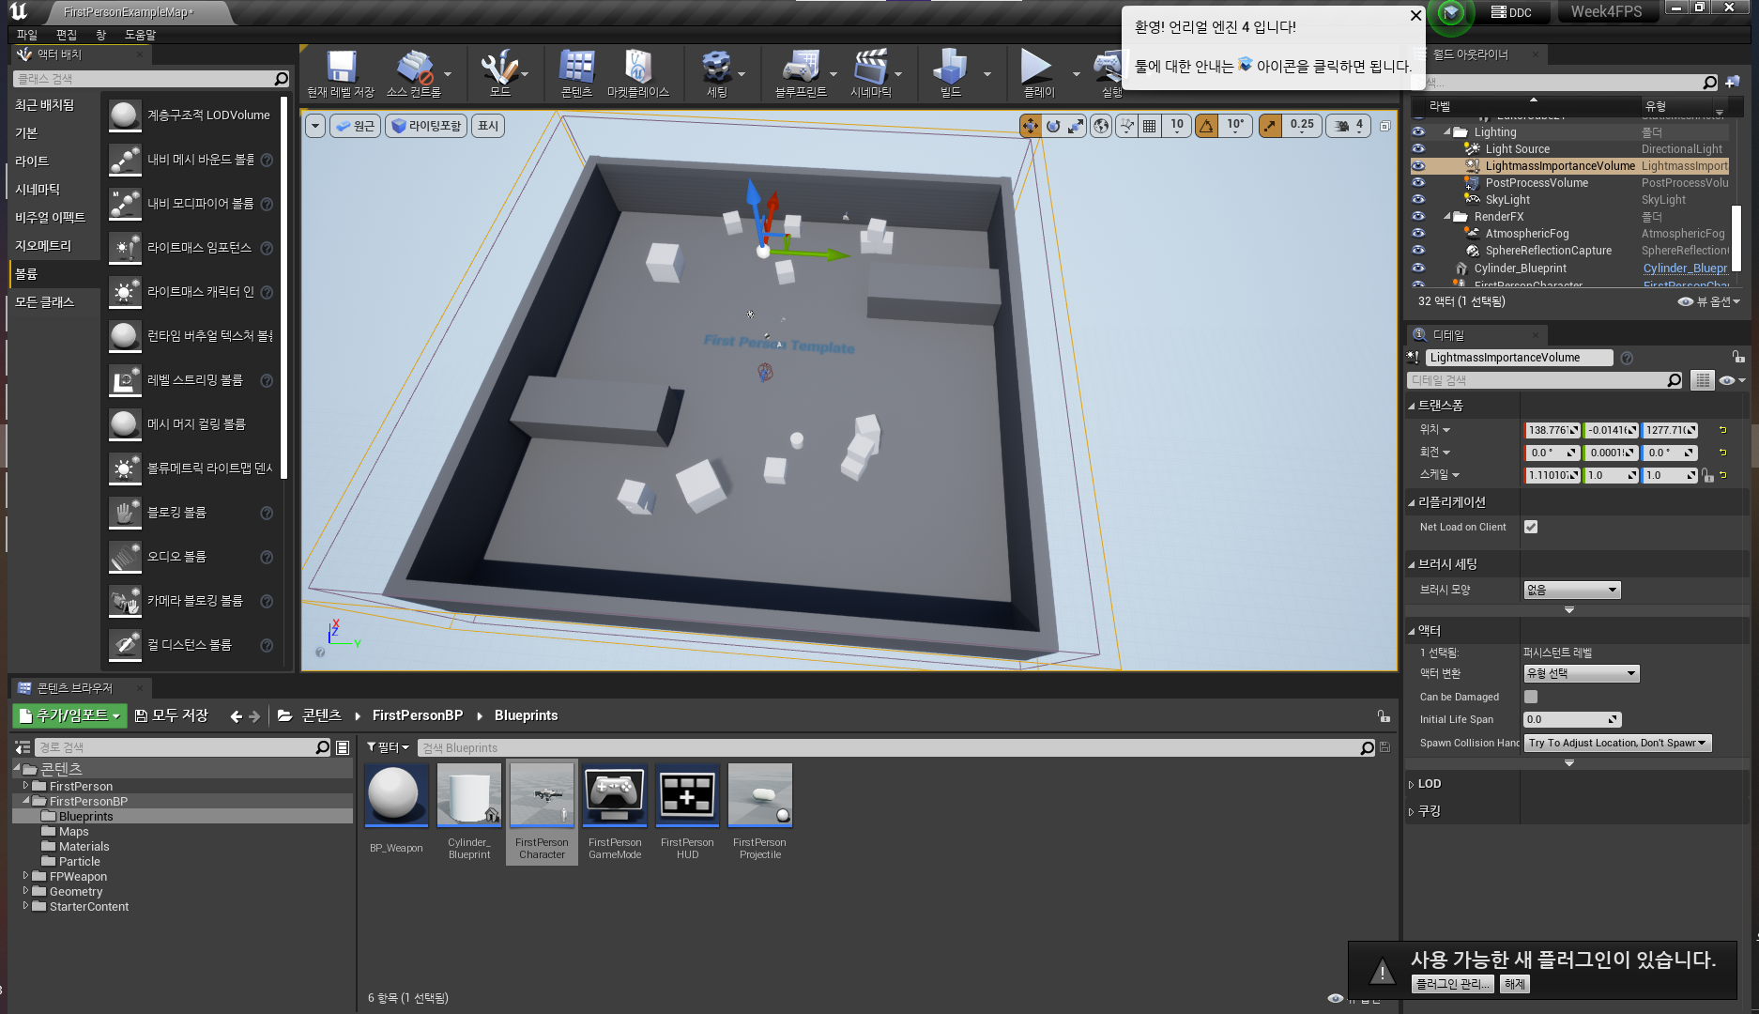
Task: Open the brush shape dropdown
Action: pos(1572,590)
